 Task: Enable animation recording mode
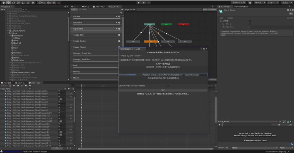point(10,86)
